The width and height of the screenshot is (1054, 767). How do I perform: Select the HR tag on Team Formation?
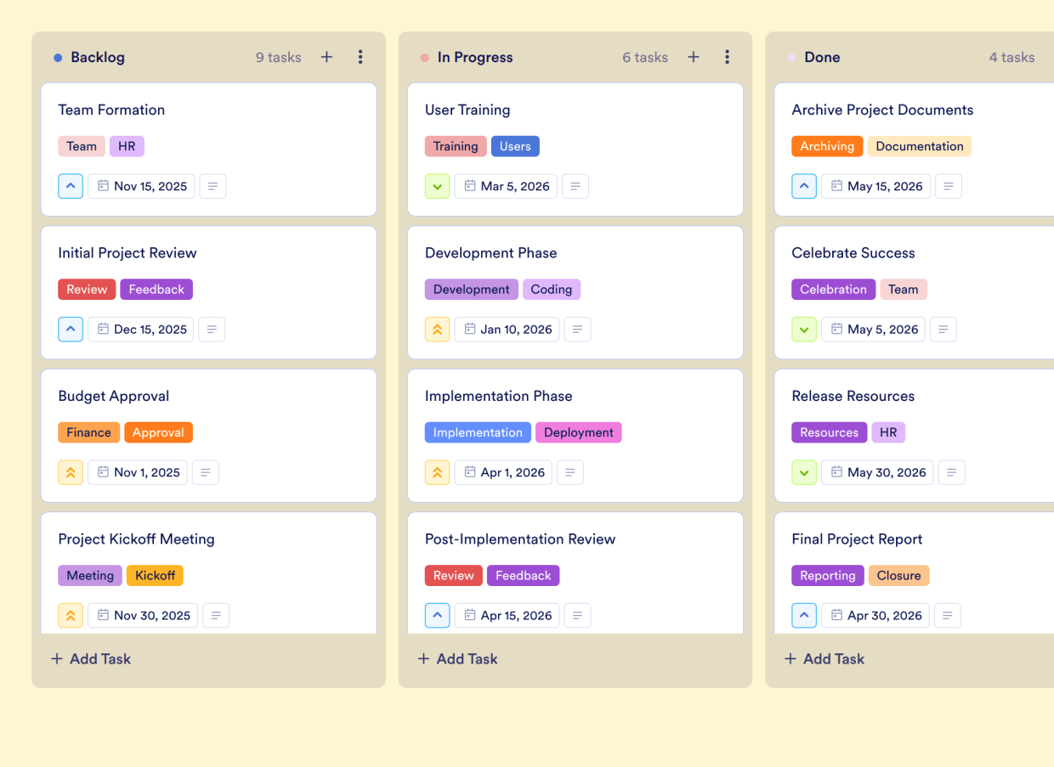[127, 146]
